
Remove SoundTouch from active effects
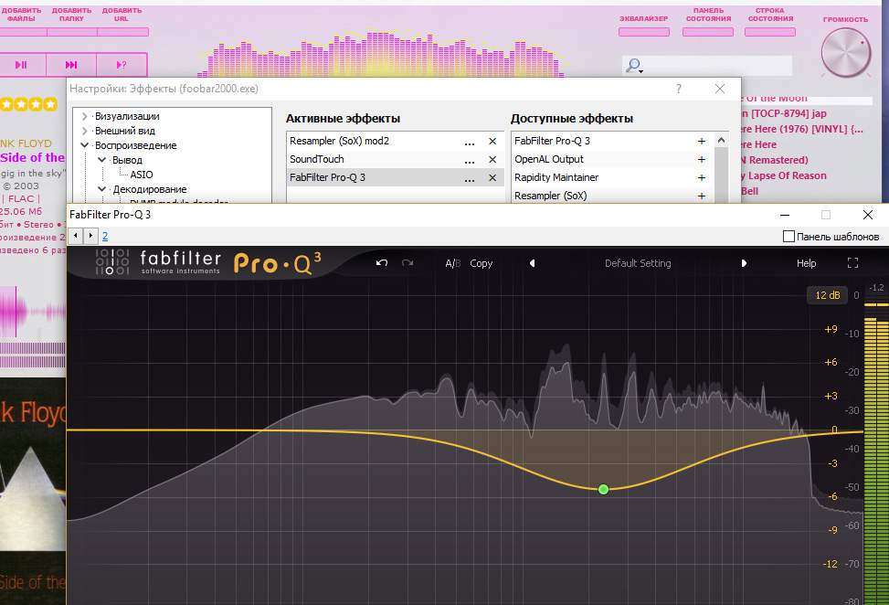point(492,160)
